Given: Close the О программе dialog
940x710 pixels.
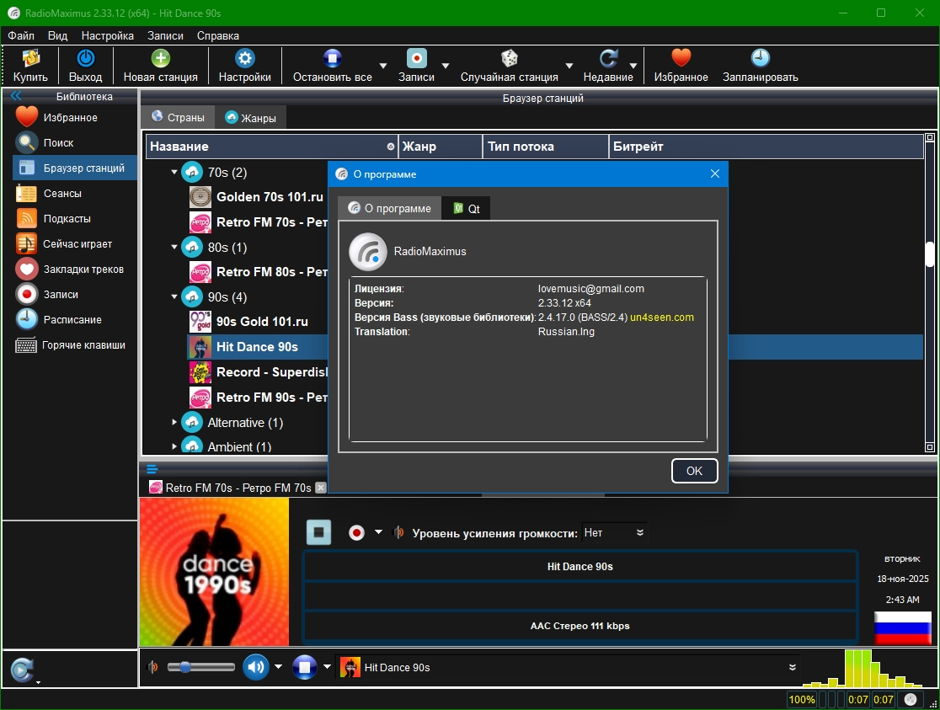Looking at the screenshot, I should click(x=714, y=173).
